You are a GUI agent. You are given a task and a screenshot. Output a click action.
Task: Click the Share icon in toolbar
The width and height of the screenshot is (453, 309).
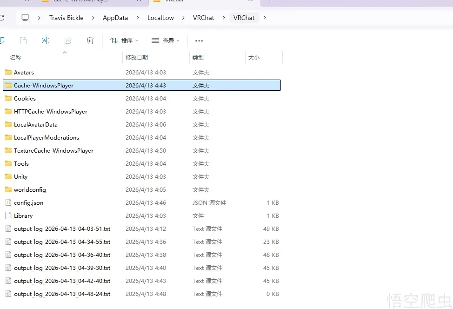pos(68,40)
